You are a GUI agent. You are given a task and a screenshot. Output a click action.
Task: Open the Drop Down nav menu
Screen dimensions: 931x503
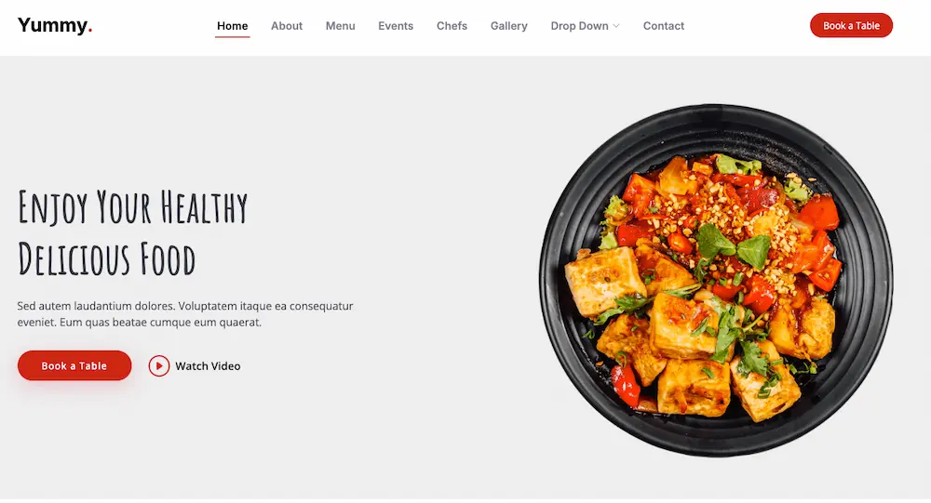tap(585, 26)
